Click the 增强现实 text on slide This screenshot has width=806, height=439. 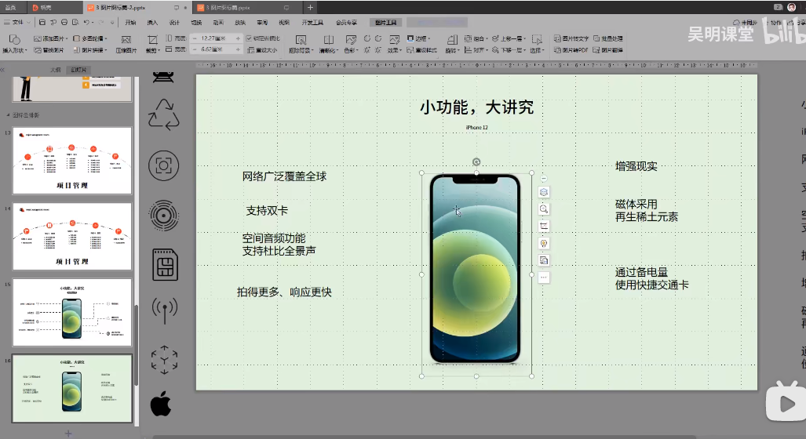point(636,166)
